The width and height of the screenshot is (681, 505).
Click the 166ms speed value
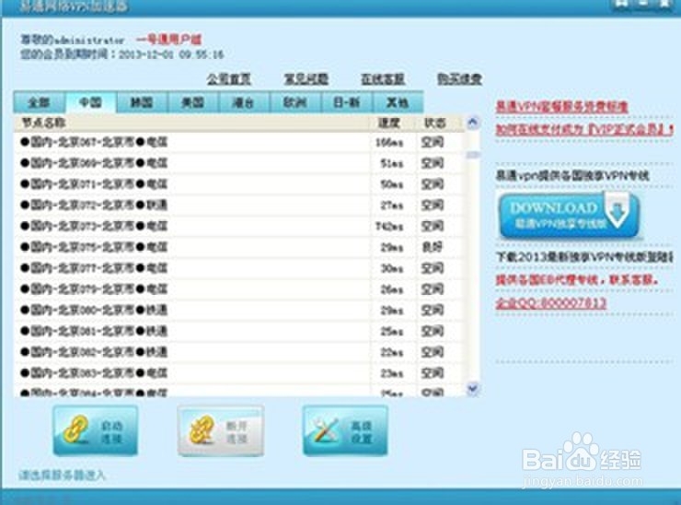pyautogui.click(x=389, y=142)
